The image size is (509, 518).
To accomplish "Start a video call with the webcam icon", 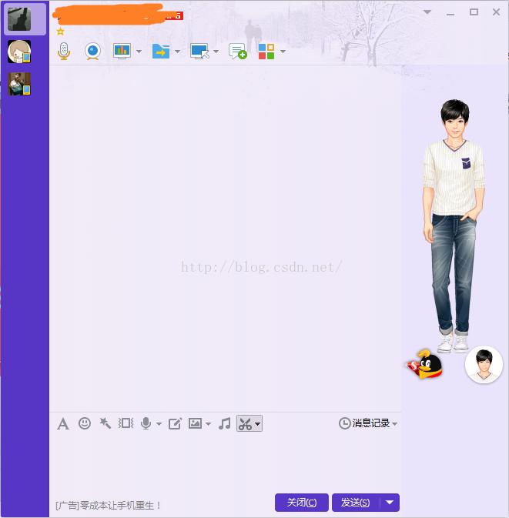I will point(92,52).
